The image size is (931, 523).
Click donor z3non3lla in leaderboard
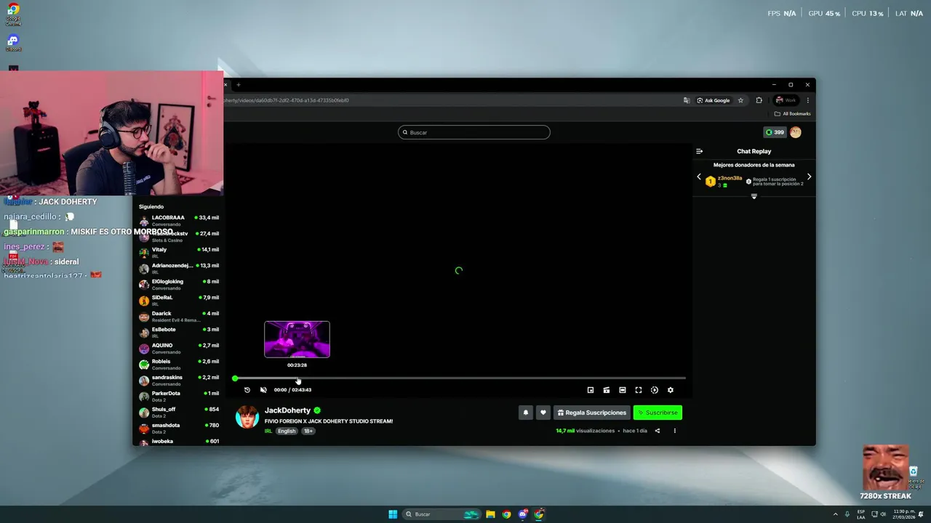pyautogui.click(x=730, y=178)
